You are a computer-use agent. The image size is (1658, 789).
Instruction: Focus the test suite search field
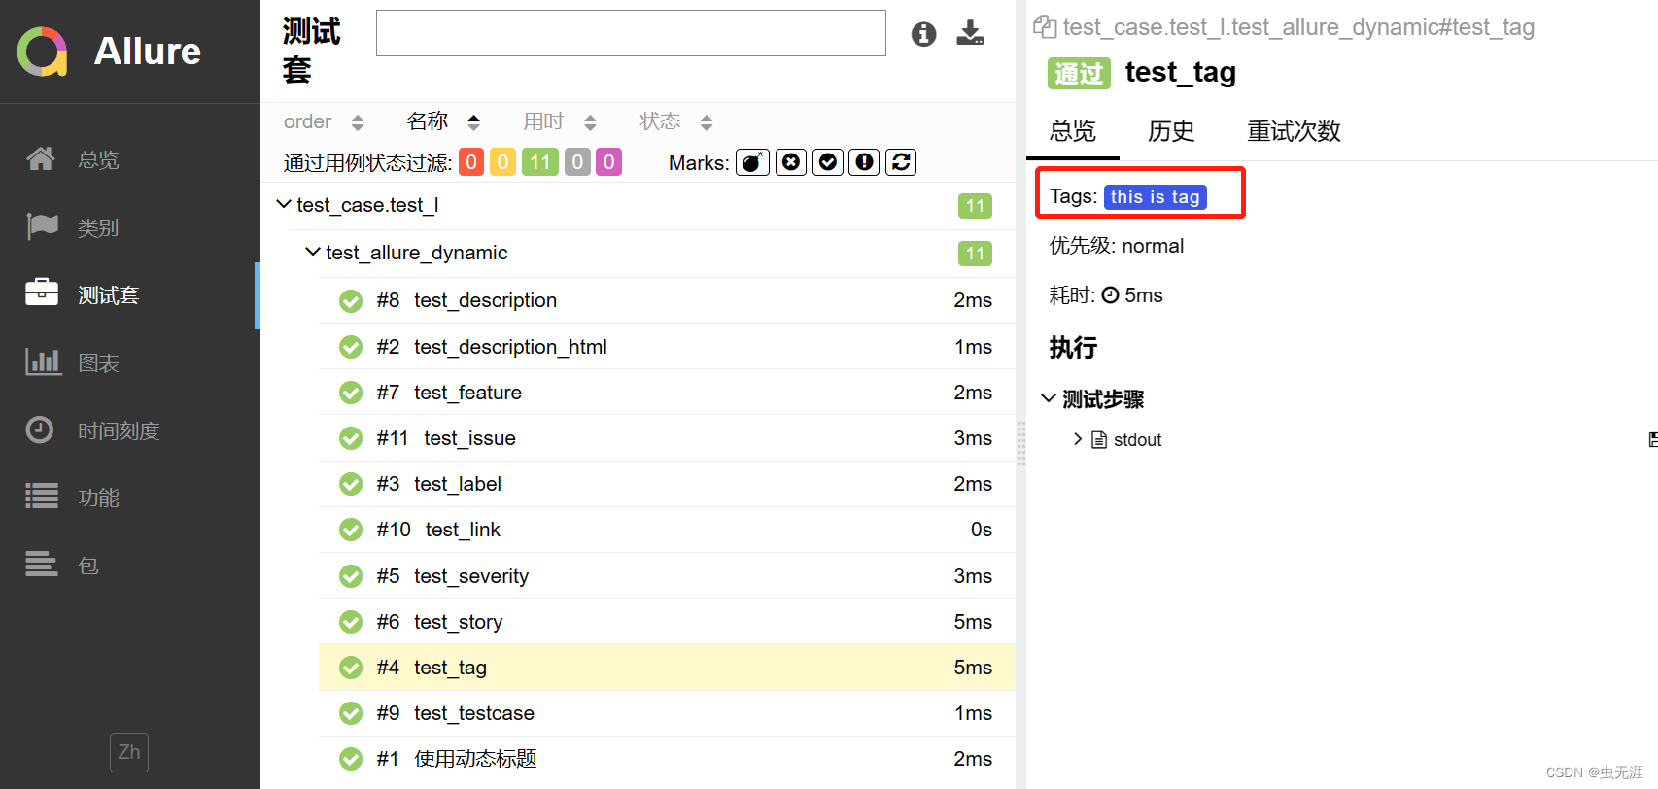pyautogui.click(x=631, y=33)
